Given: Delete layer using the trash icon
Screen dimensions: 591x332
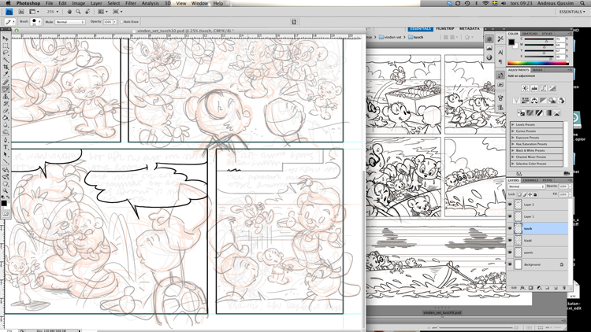Looking at the screenshot, I should pyautogui.click(x=564, y=288).
